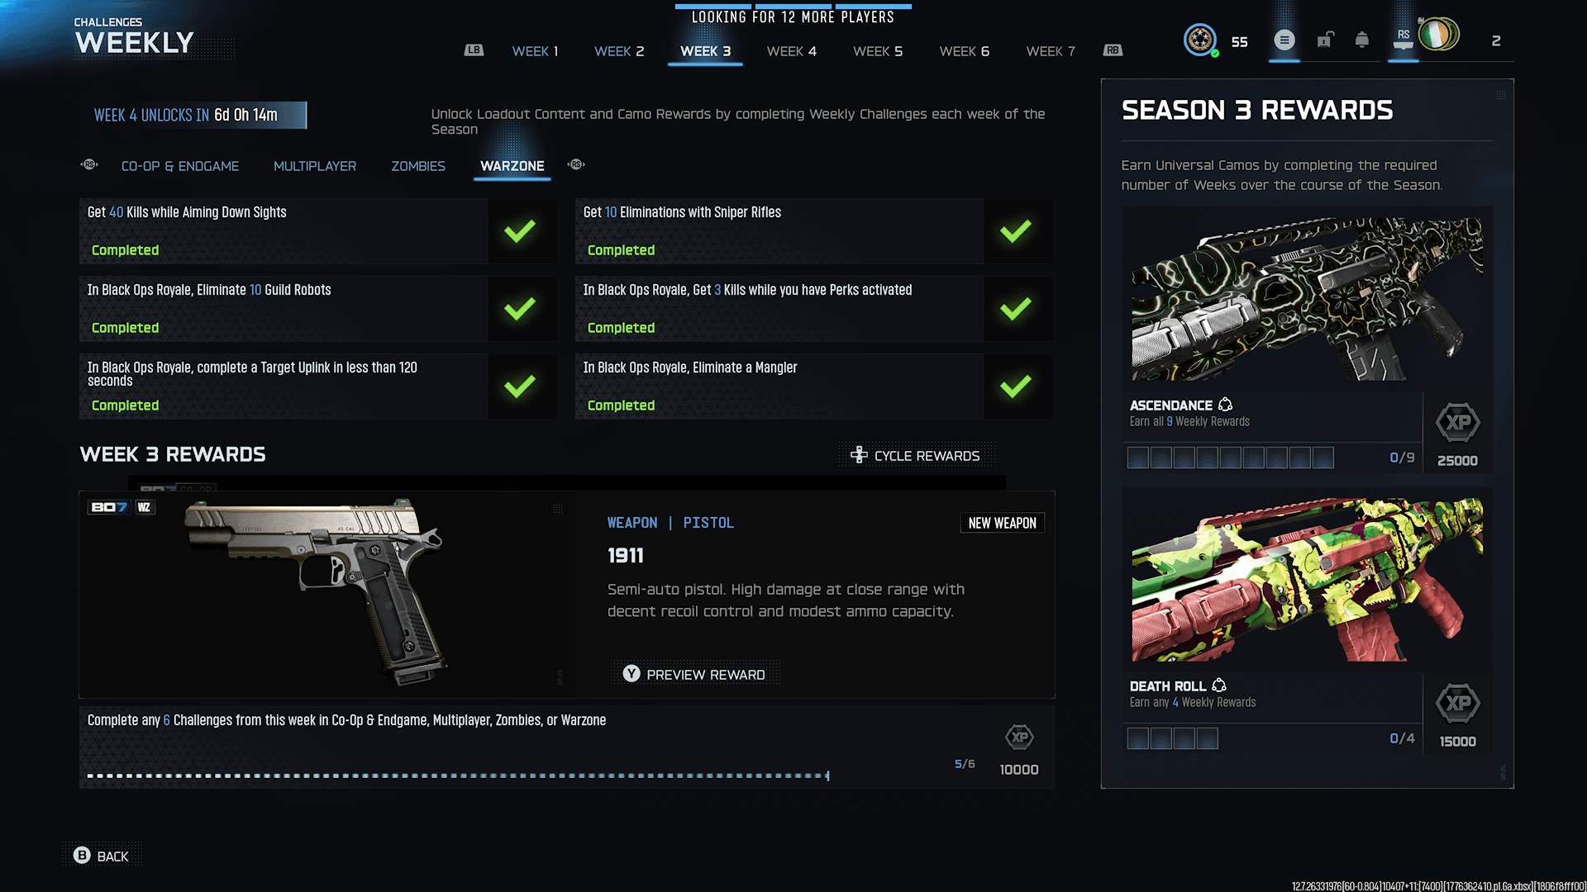
Task: Toggle checkmark for Sniper Rifles eliminations challenge
Action: [x=1016, y=231]
